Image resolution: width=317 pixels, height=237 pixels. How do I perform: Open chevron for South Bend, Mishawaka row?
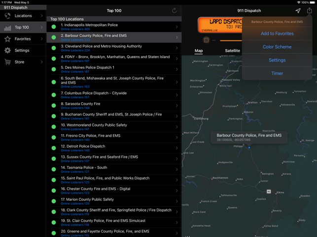tap(176, 82)
